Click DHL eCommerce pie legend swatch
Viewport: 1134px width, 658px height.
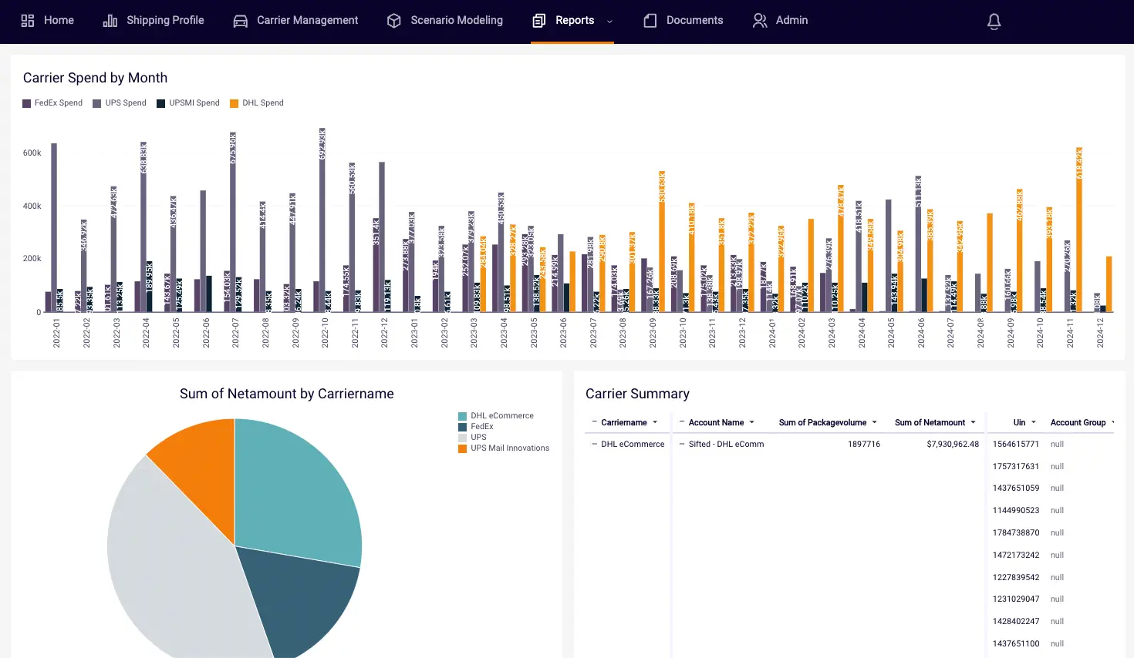[x=463, y=416]
